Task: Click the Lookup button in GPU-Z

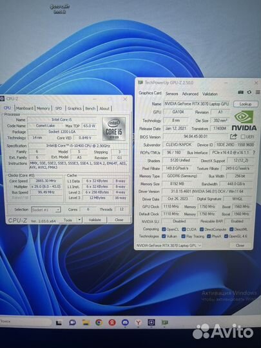Action: (246, 104)
